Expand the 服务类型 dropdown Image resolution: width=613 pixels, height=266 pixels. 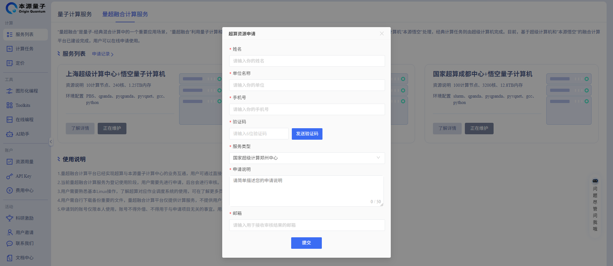coord(307,158)
